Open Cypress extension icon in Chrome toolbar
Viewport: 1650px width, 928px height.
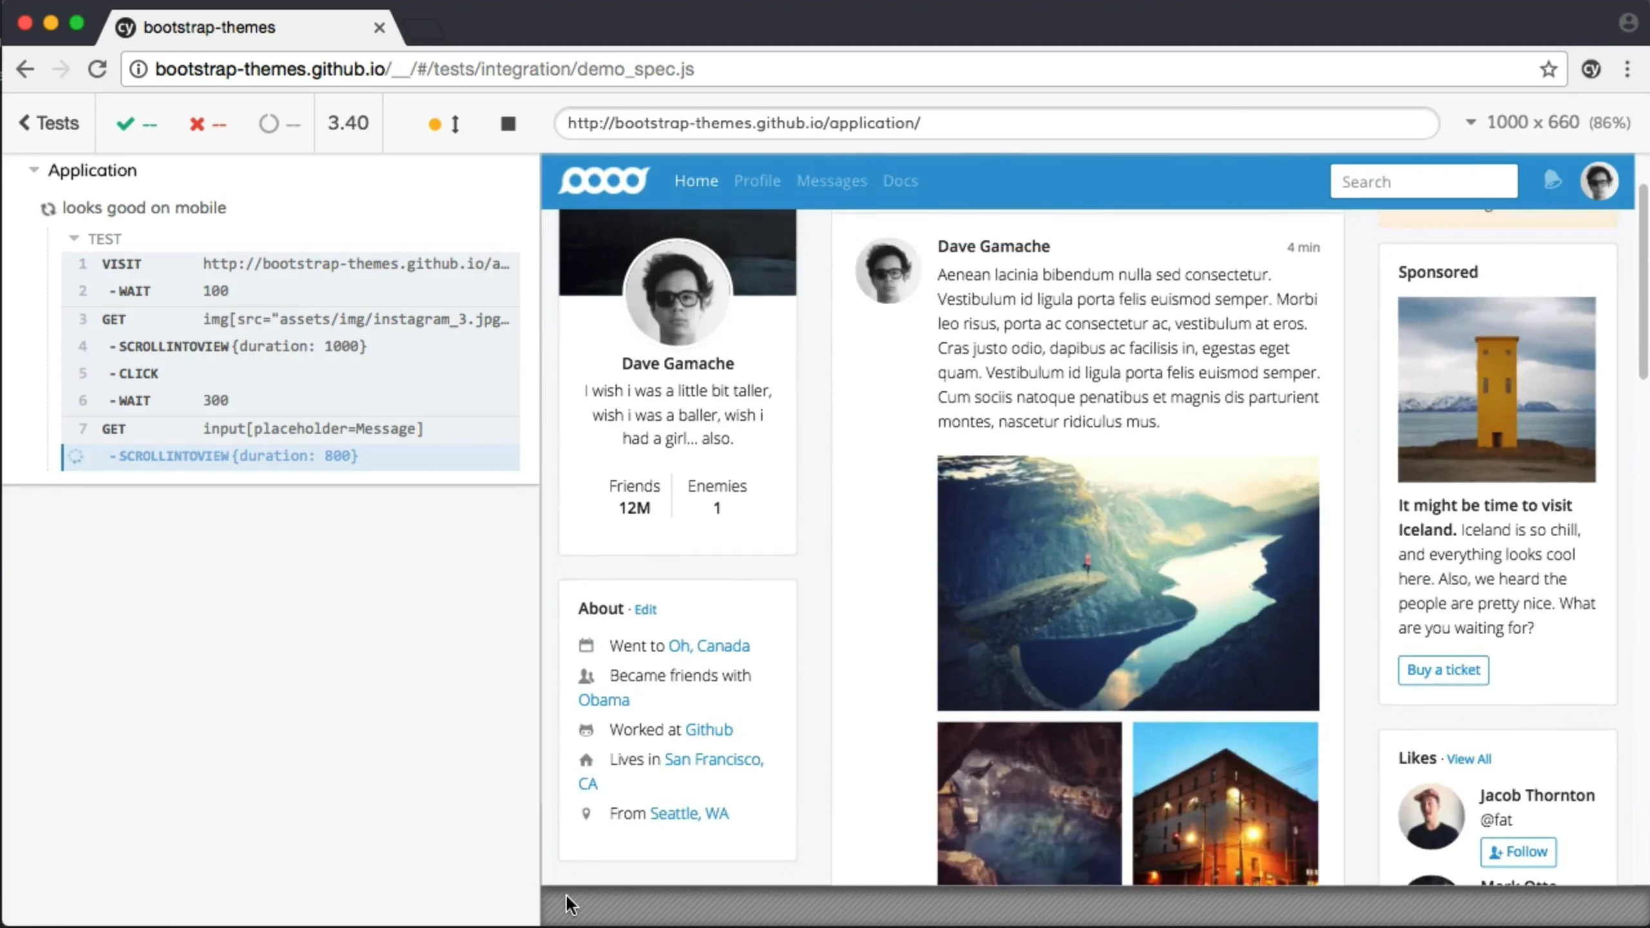1591,69
